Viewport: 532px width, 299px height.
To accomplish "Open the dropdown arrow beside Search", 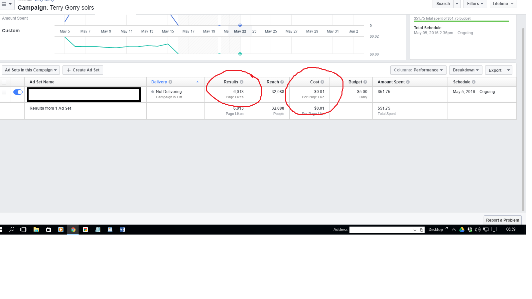I will (457, 4).
